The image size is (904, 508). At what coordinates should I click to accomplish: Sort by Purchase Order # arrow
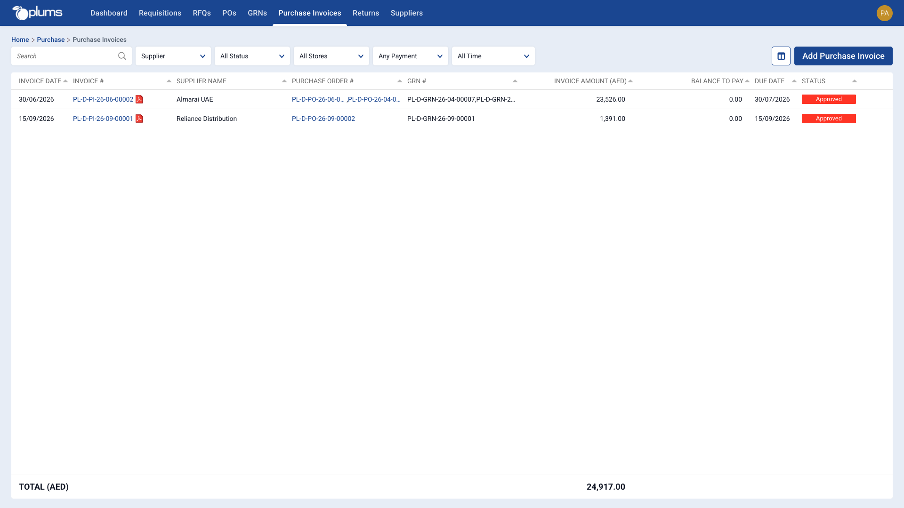coord(400,81)
